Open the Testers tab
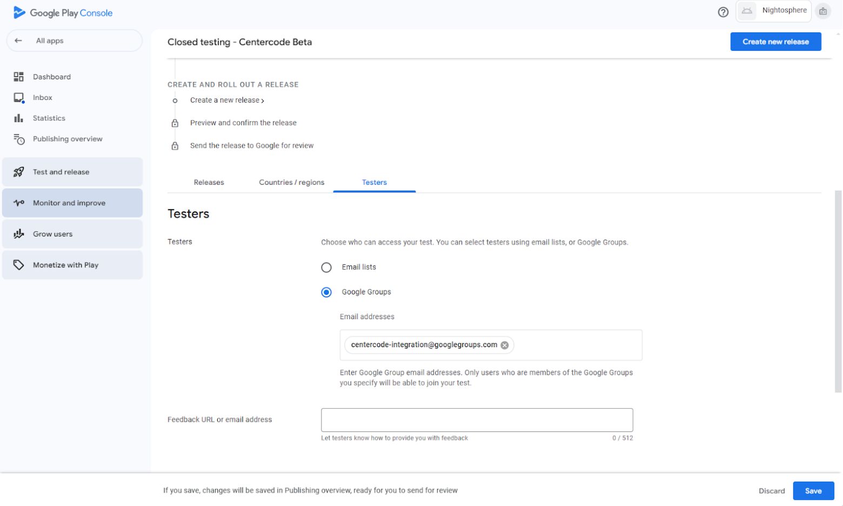 (374, 183)
